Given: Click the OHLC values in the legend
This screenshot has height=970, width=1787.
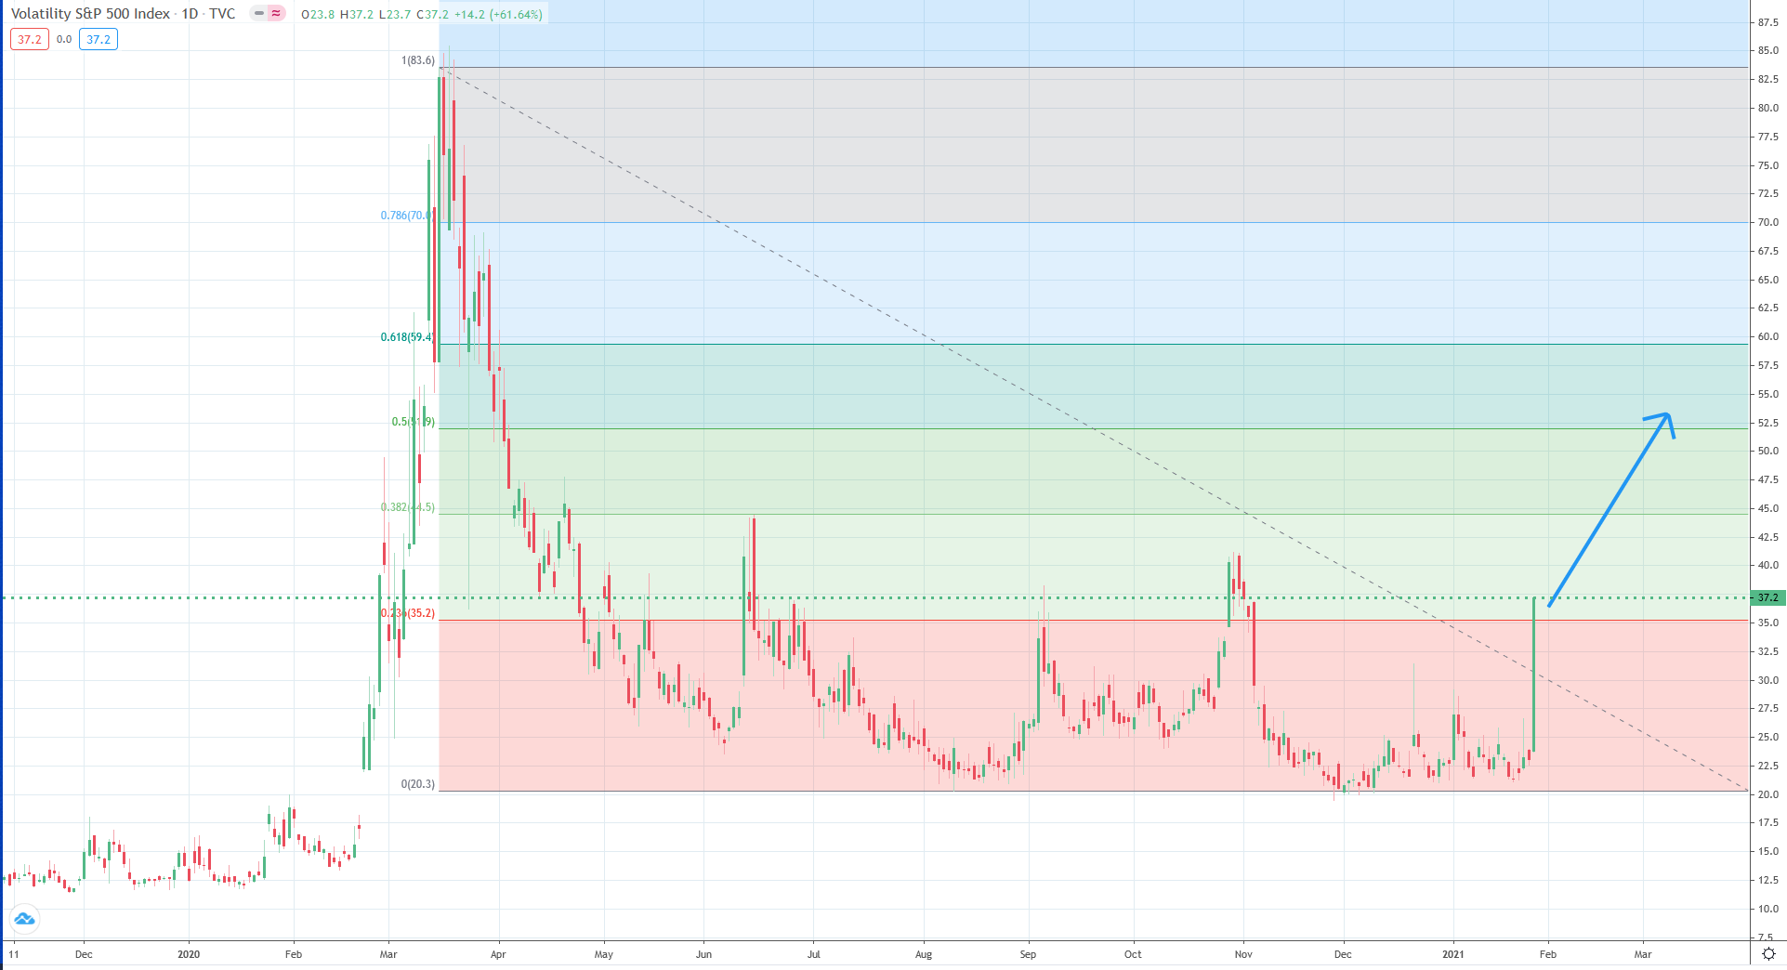Looking at the screenshot, I should [421, 15].
